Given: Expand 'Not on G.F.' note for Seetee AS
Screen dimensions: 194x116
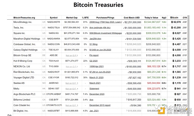Looking at the screenshot, I should (x=72, y=83).
